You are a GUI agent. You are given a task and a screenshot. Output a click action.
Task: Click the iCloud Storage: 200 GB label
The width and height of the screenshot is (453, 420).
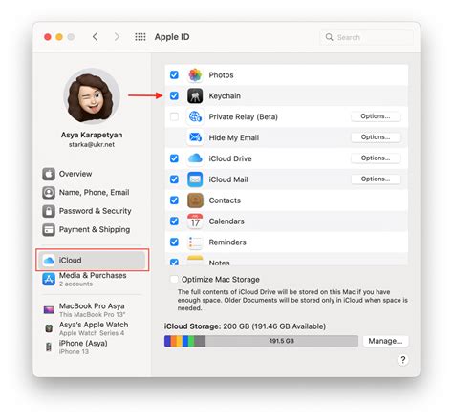tap(245, 326)
